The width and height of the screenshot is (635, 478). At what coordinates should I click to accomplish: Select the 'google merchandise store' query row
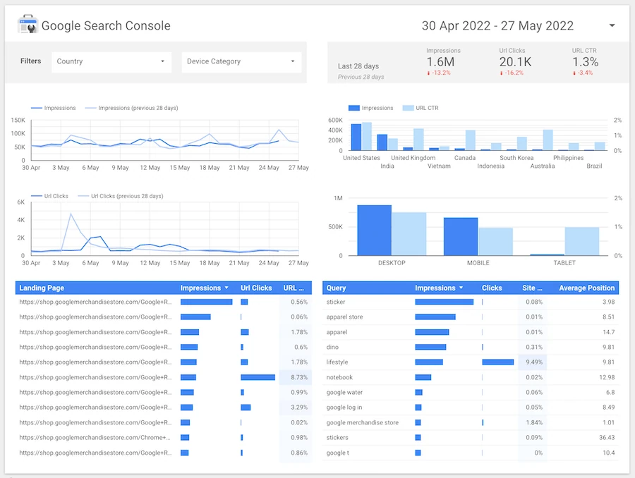pyautogui.click(x=471, y=422)
